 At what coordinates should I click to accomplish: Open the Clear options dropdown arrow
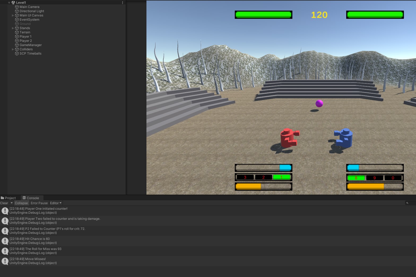point(11,203)
